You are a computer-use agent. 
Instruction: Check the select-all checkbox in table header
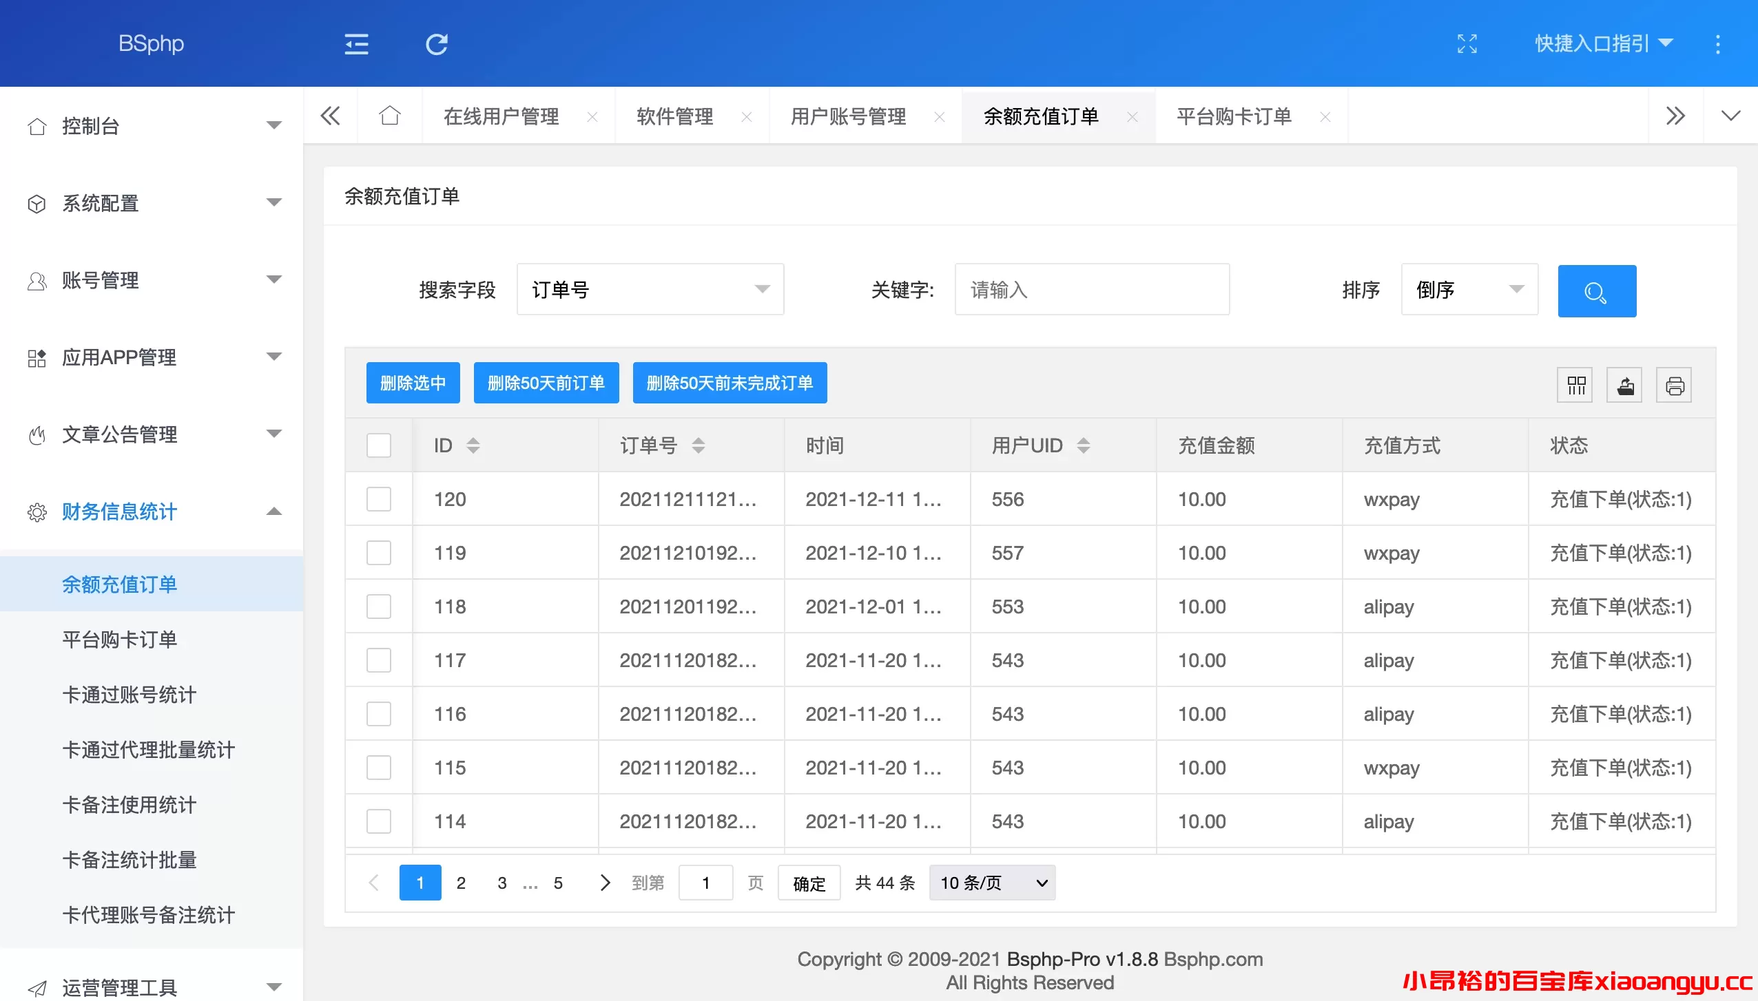(x=379, y=445)
